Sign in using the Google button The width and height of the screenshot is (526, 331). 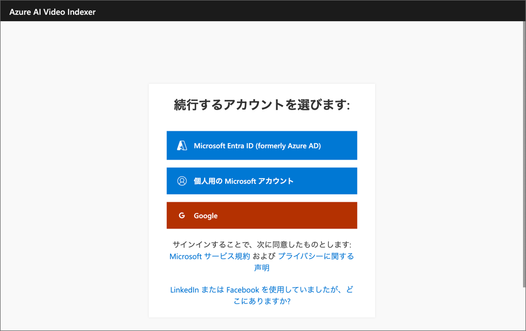(x=262, y=215)
